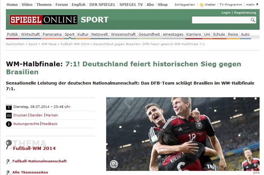
Task: Expand the mehr dropdown menu
Action: (x=252, y=5)
